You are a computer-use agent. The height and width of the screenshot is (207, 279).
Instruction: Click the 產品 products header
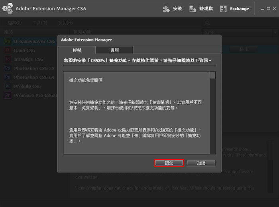pos(8,32)
